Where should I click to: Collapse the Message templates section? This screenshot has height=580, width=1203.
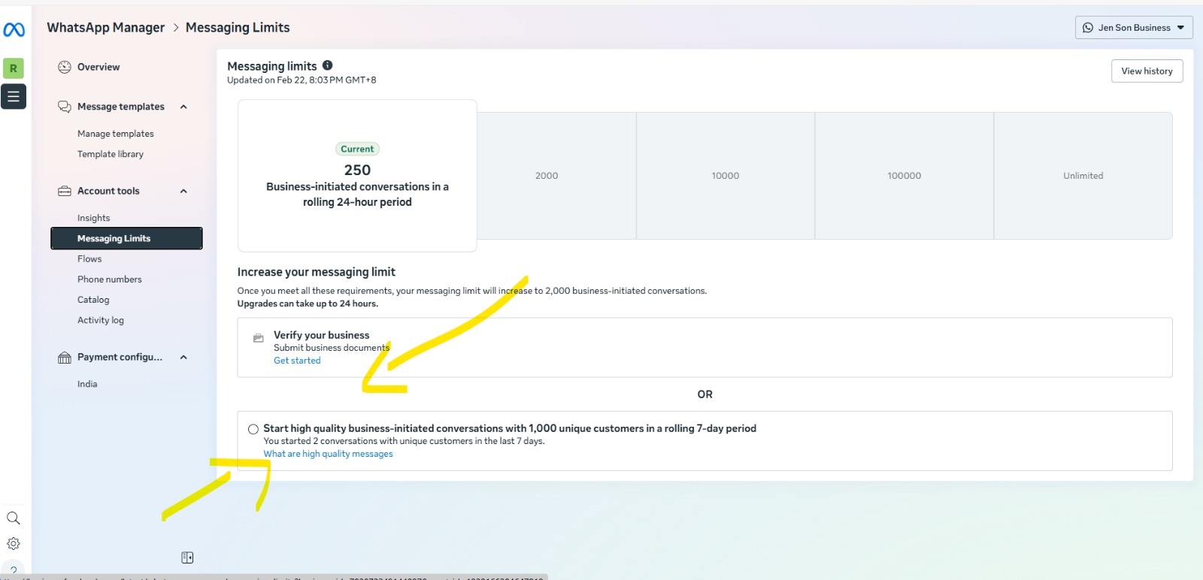[183, 107]
